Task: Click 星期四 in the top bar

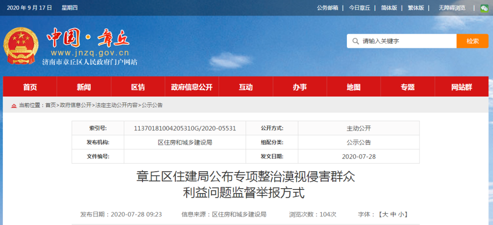Action: coord(69,8)
